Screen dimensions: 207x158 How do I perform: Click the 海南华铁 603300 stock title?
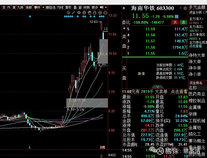tap(152, 8)
